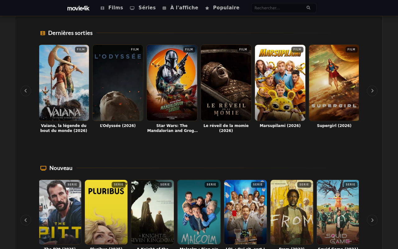This screenshot has width=398, height=249.
Task: Click the L'Odyssée (2026) title link
Action: (118, 126)
